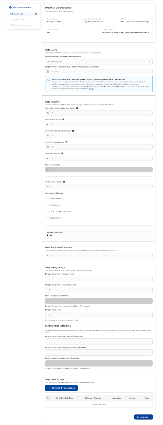Open the Belum Berjalan status dropdown
Image resolution: width=163 pixels, height=425 pixels.
click(99, 62)
